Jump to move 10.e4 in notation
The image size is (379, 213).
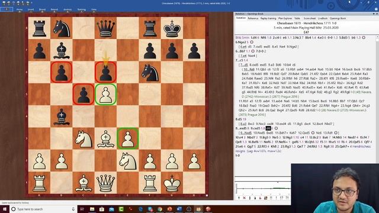(x=239, y=137)
